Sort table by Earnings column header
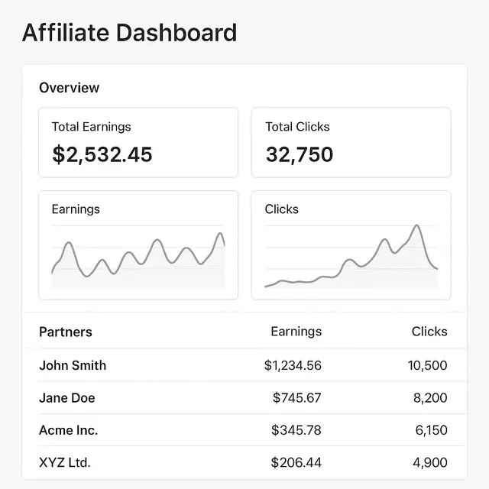Screen dimensions: 489x489 tap(296, 332)
